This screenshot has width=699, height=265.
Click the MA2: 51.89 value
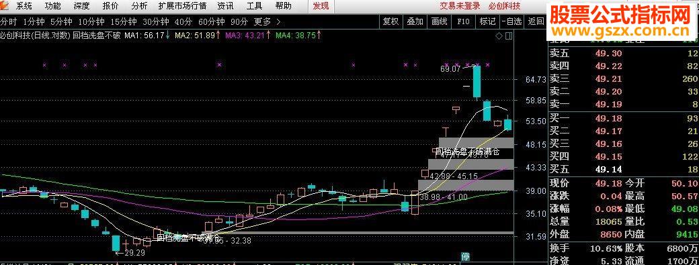[x=195, y=36]
